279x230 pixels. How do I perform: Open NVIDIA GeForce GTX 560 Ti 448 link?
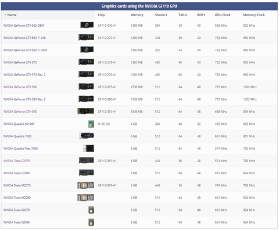click(x=24, y=38)
